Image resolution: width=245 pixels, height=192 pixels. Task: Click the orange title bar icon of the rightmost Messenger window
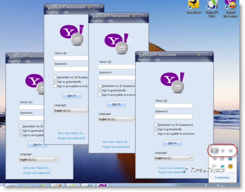click(199, 55)
